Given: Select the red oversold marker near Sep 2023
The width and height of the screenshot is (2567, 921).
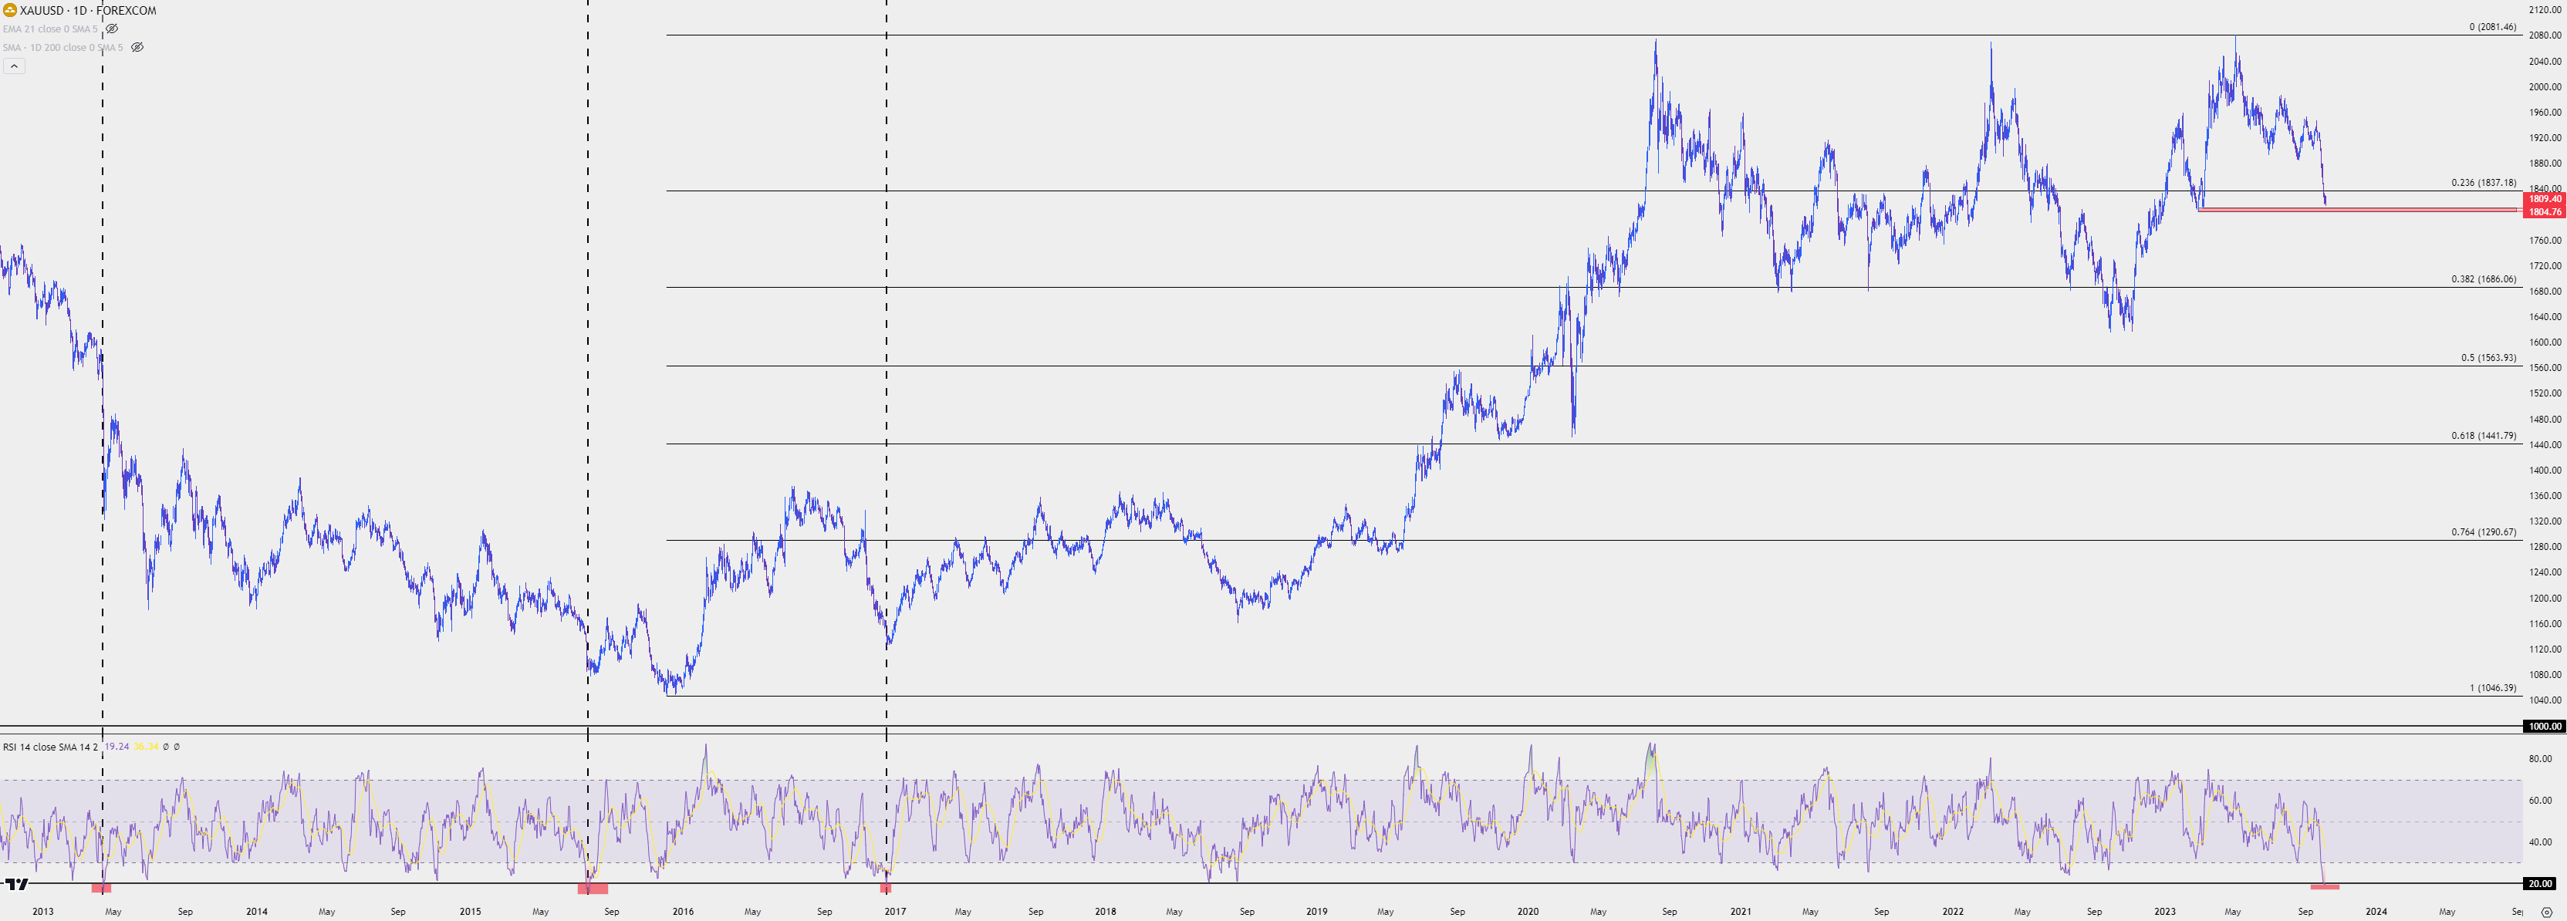Looking at the screenshot, I should point(2324,886).
